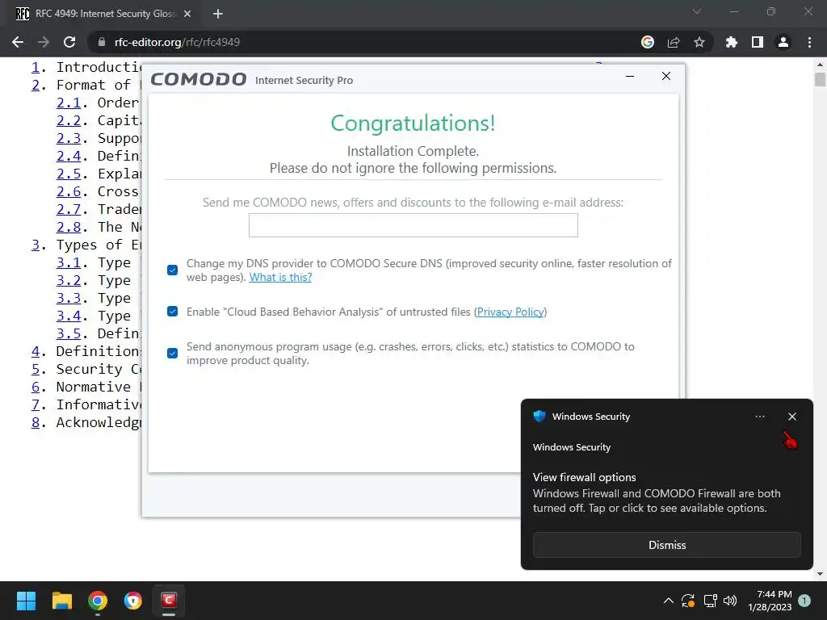Click the update sync tray icon
The image size is (827, 620).
[688, 601]
